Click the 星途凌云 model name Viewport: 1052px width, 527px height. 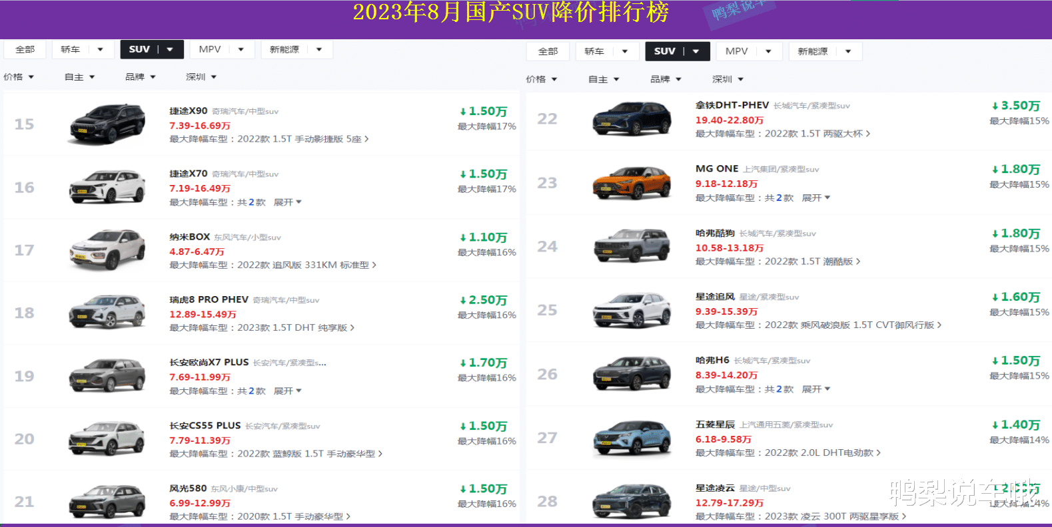(x=715, y=488)
